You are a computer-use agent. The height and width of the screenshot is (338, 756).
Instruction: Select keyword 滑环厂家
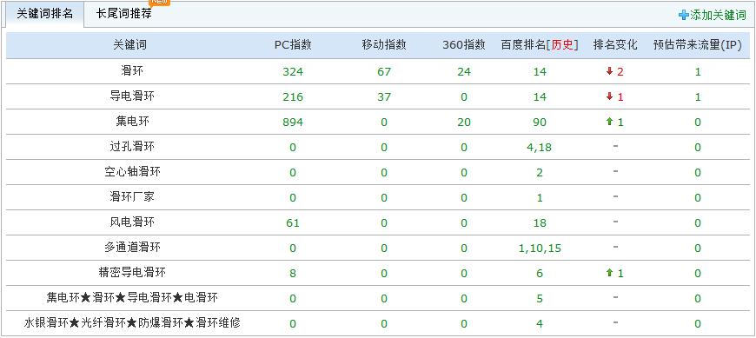point(132,196)
